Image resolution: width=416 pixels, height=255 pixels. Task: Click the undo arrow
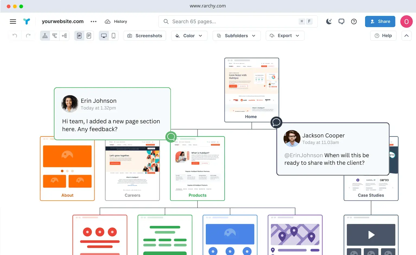coord(15,35)
